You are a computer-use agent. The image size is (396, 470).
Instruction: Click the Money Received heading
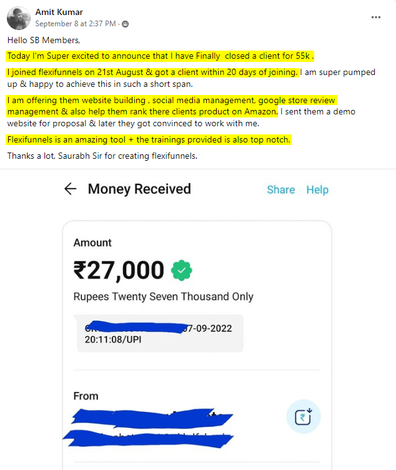click(x=139, y=189)
